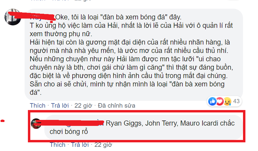
Task: Click cut-off Thích at the very top edge
Action: (x=38, y=1)
